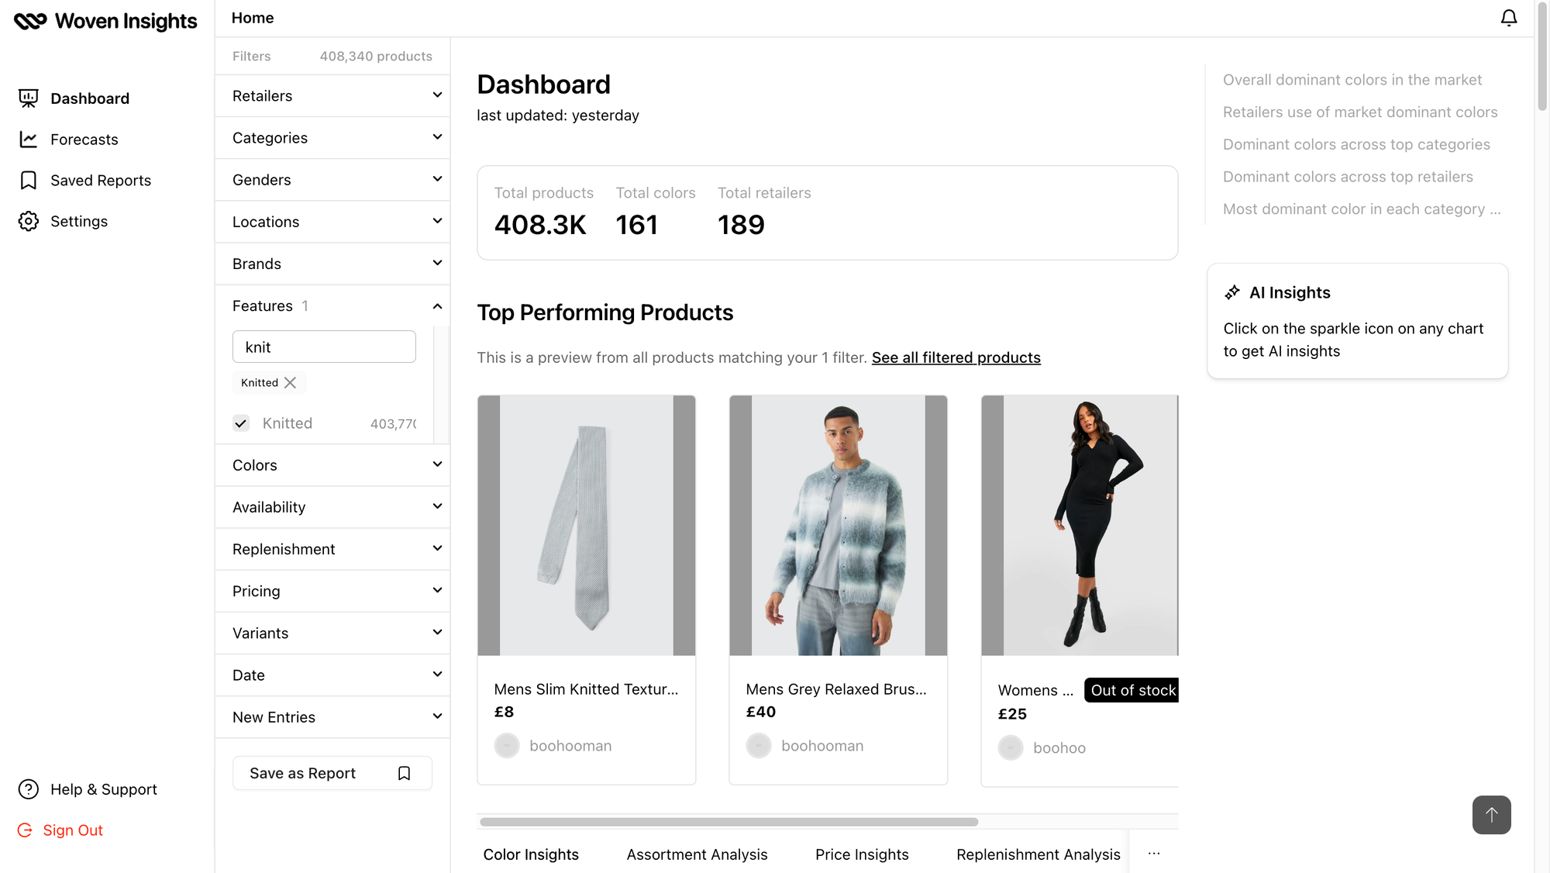The width and height of the screenshot is (1550, 873).
Task: Click the Forecasts navigation icon
Action: point(29,139)
